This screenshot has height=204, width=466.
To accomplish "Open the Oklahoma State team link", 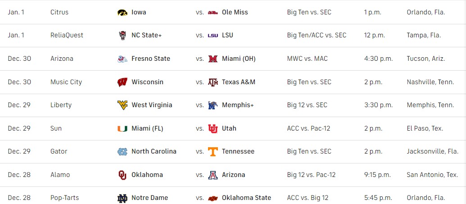I will 246,198.
